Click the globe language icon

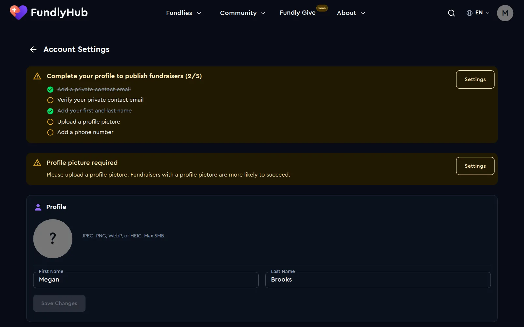click(x=469, y=13)
